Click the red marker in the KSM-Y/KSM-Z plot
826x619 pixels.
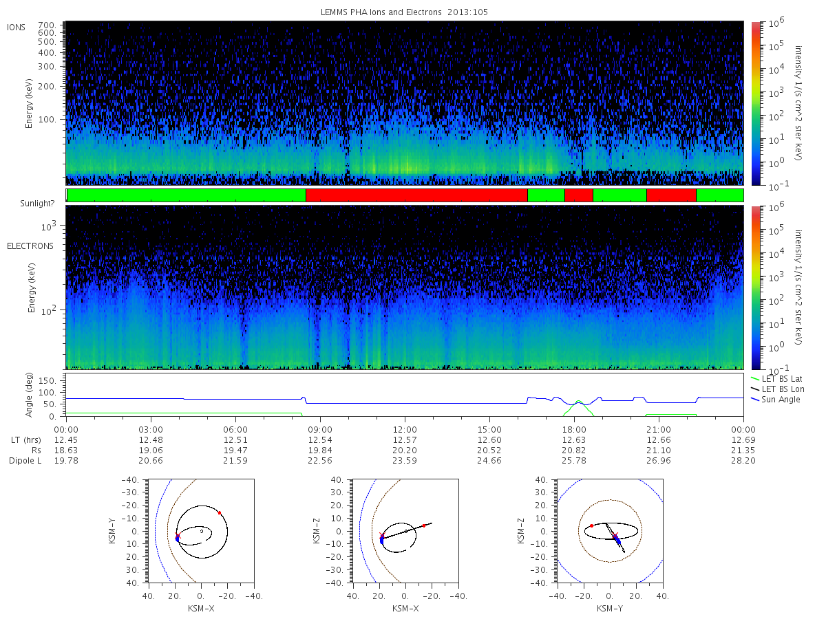[x=591, y=525]
